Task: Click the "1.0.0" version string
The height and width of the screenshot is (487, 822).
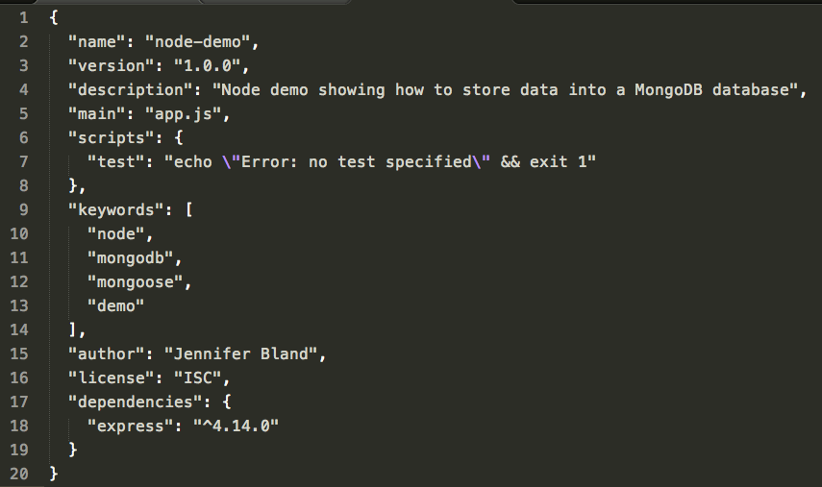Action: tap(212, 66)
